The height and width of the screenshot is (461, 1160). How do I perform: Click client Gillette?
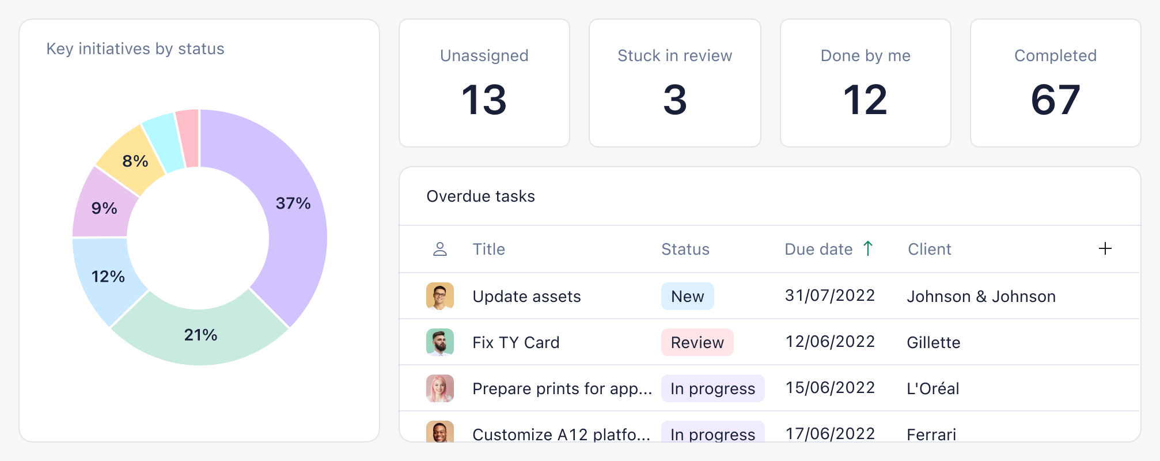[934, 342]
